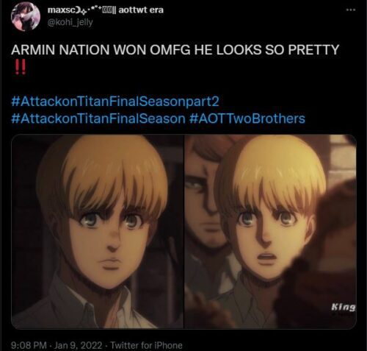Open the kohl_jelly profile avatar
Viewport: 367px width, 351px height.
coord(26,17)
